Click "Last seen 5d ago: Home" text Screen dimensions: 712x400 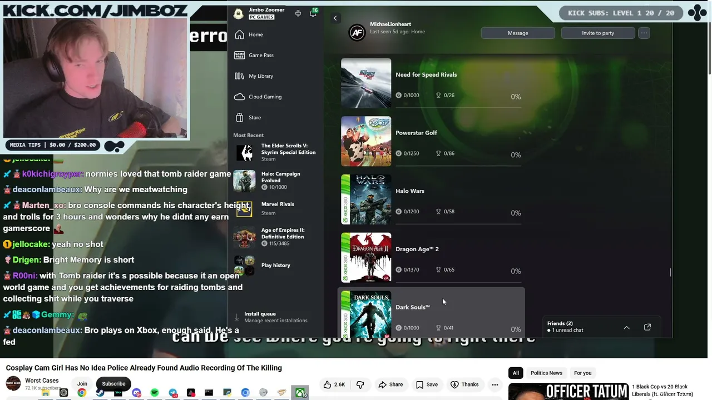coord(397,32)
